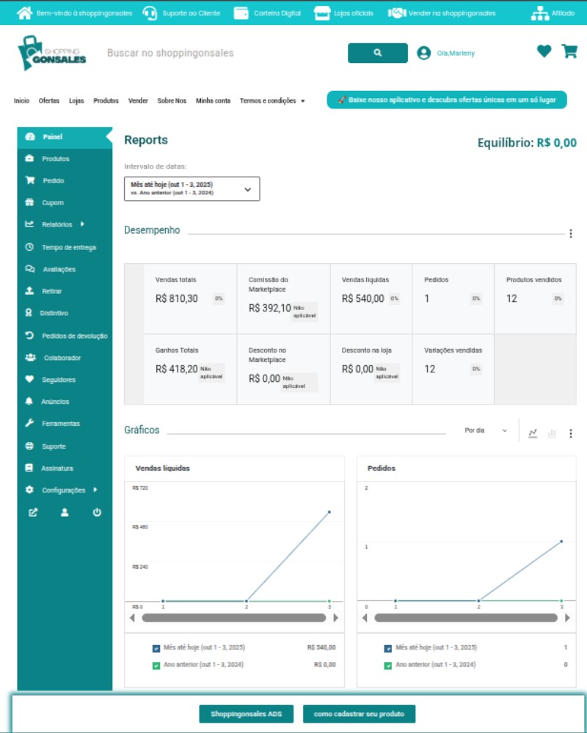
Task: Click the wishlist heart icon
Action: point(544,51)
